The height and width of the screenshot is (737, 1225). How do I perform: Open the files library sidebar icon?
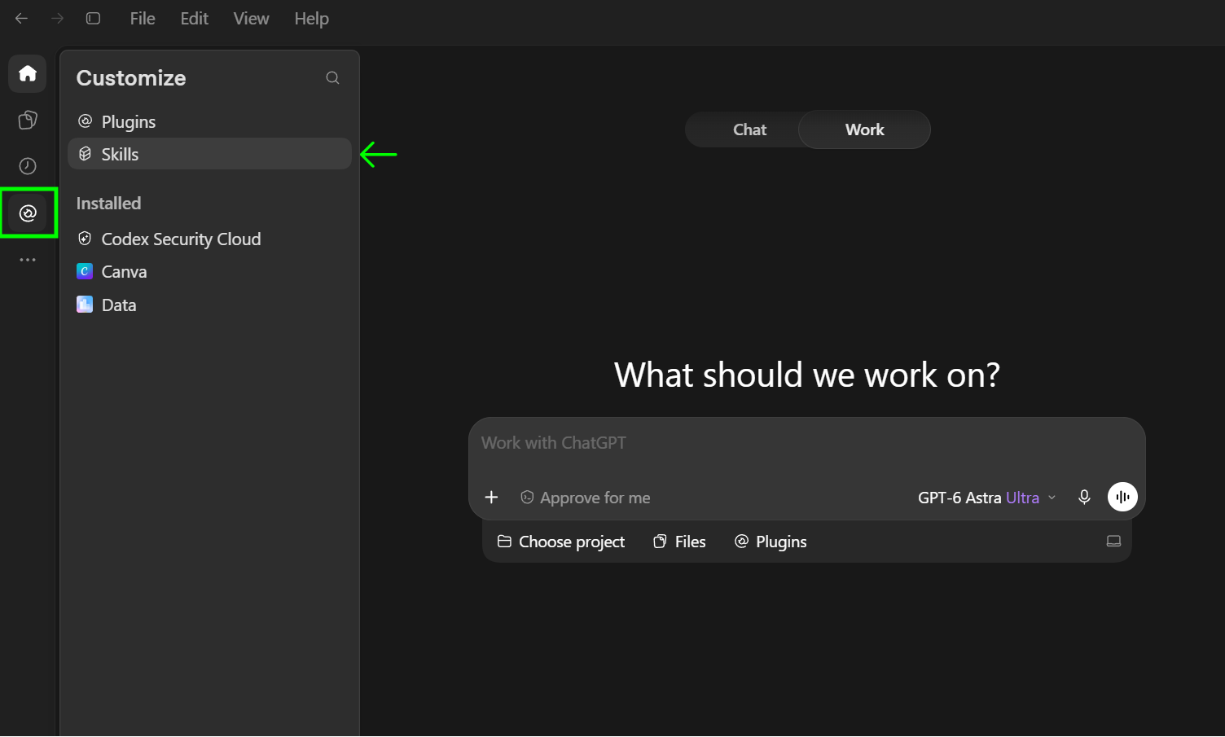[28, 121]
